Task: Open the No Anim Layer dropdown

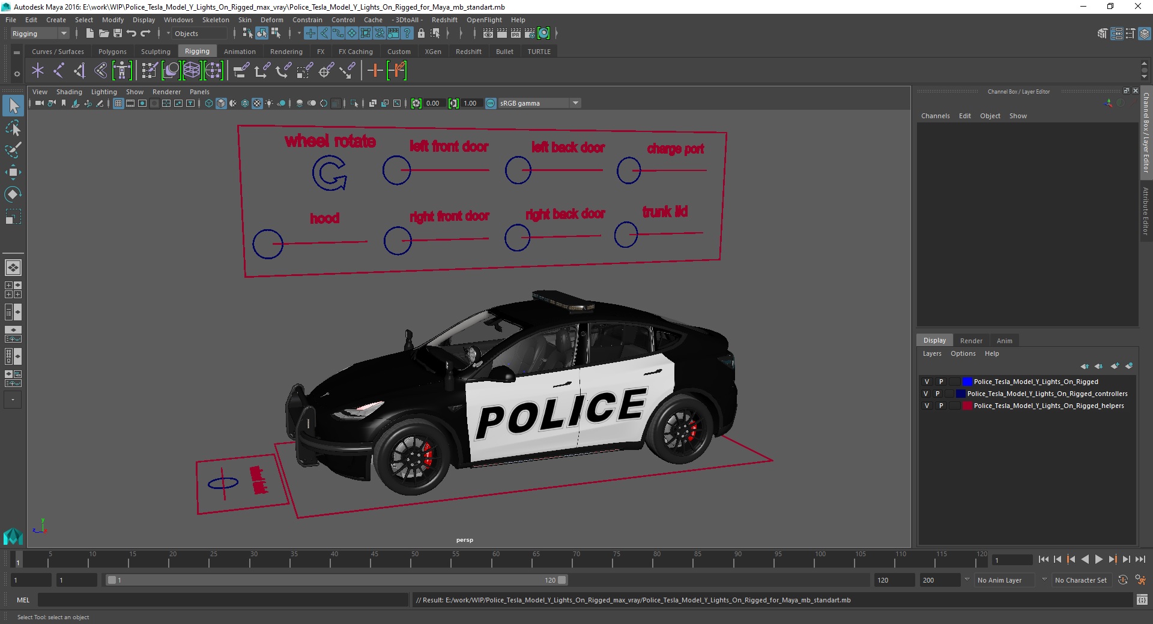Action: click(1005, 580)
